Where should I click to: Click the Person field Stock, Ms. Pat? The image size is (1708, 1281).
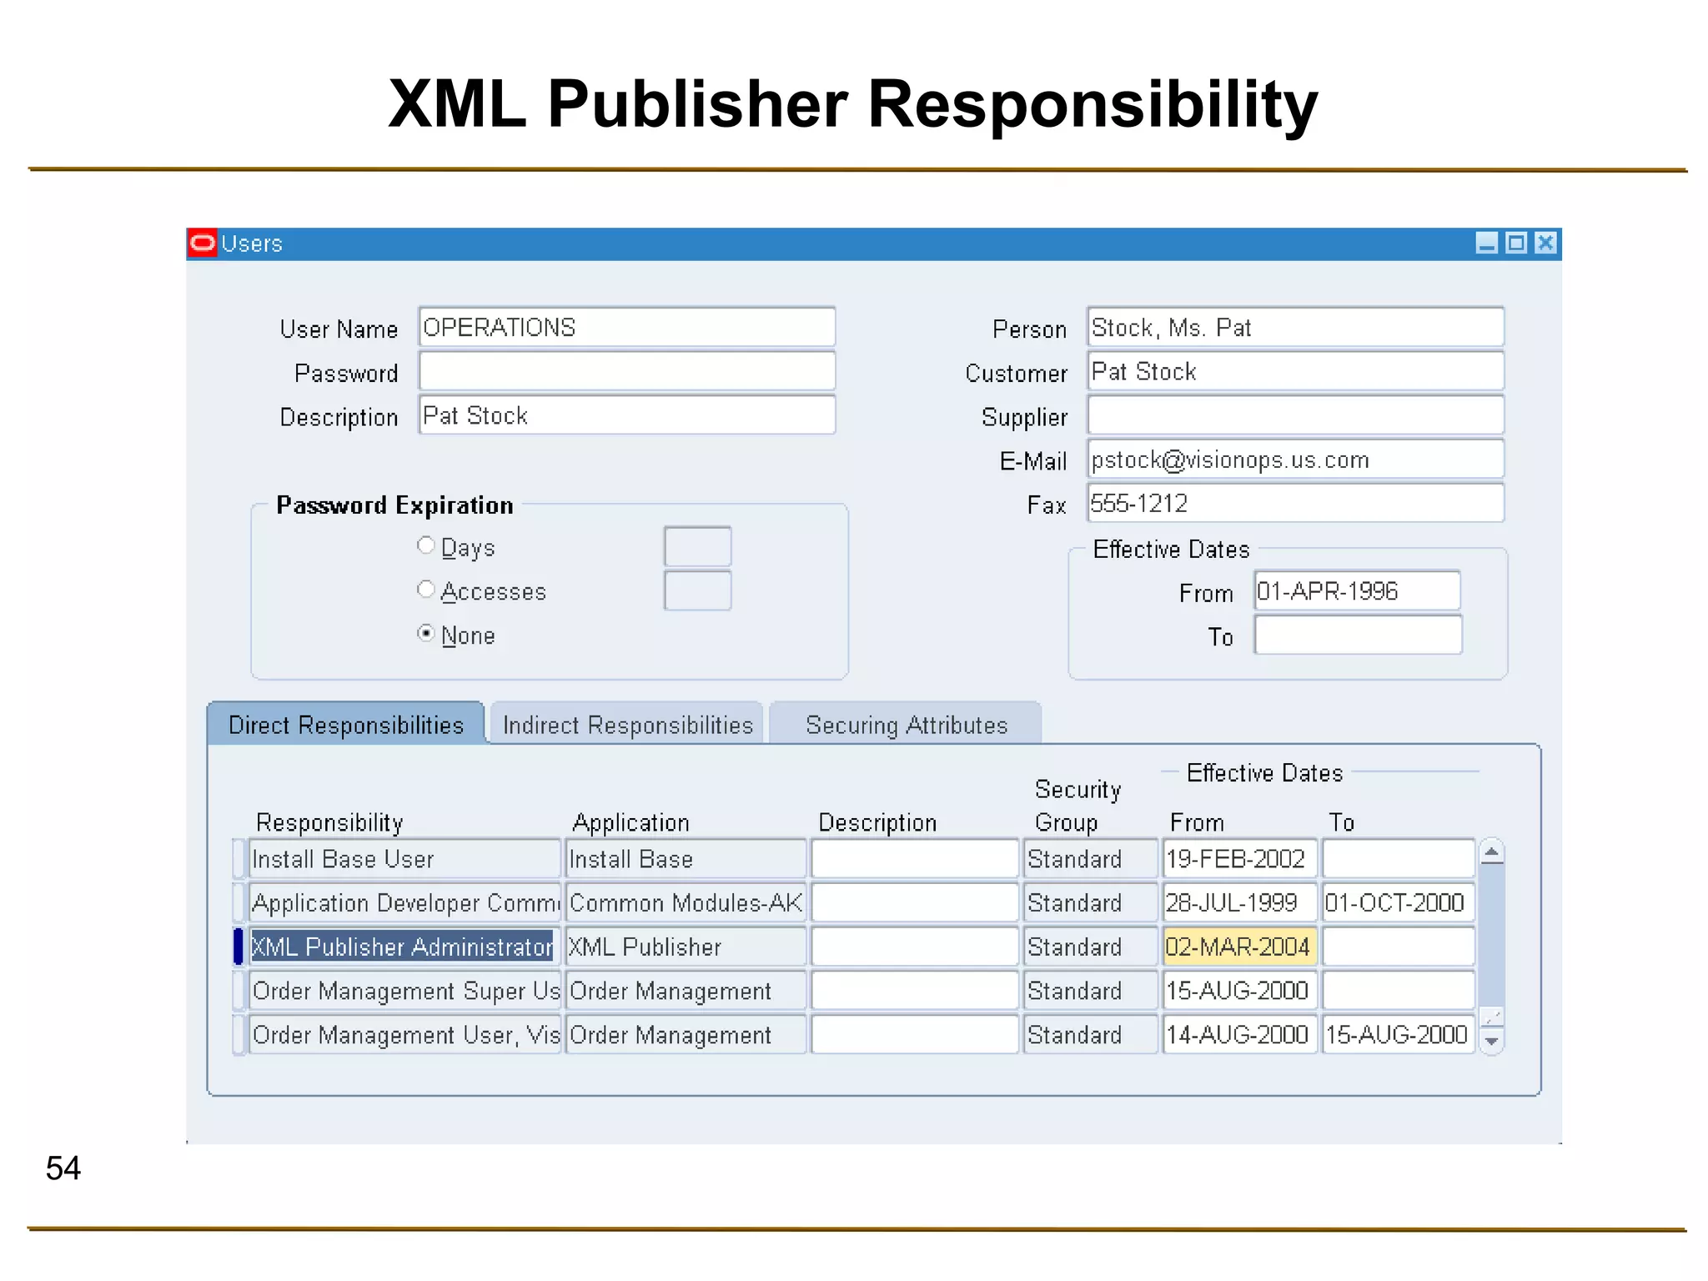[x=1296, y=327]
